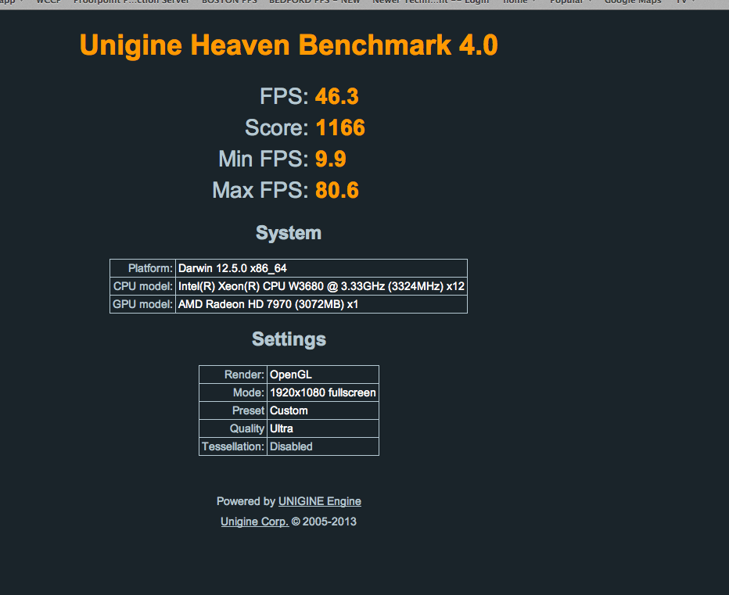The image size is (729, 595).
Task: Click the System heading
Action: 289,233
